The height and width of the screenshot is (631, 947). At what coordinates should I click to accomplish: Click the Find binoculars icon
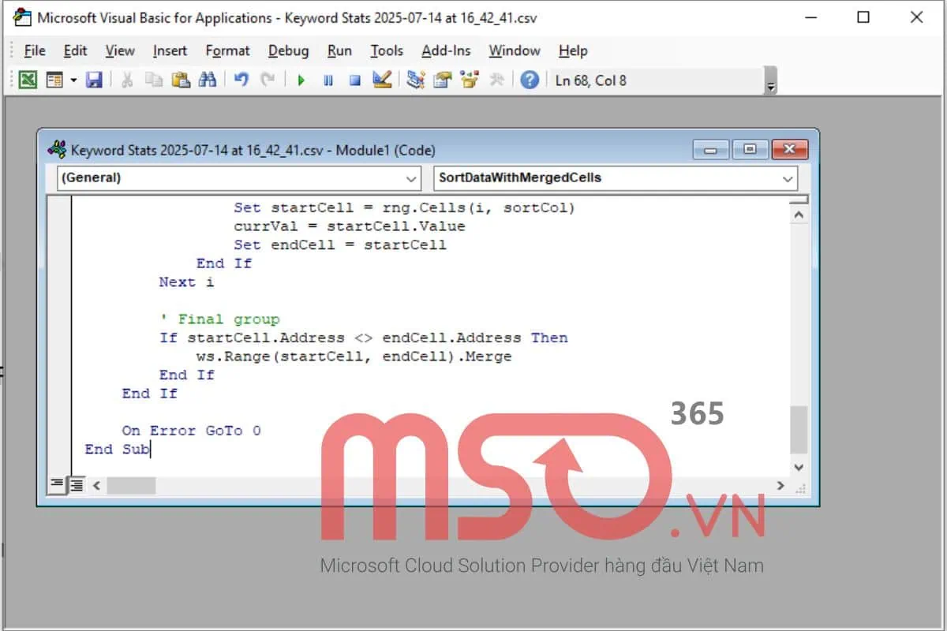click(x=208, y=80)
